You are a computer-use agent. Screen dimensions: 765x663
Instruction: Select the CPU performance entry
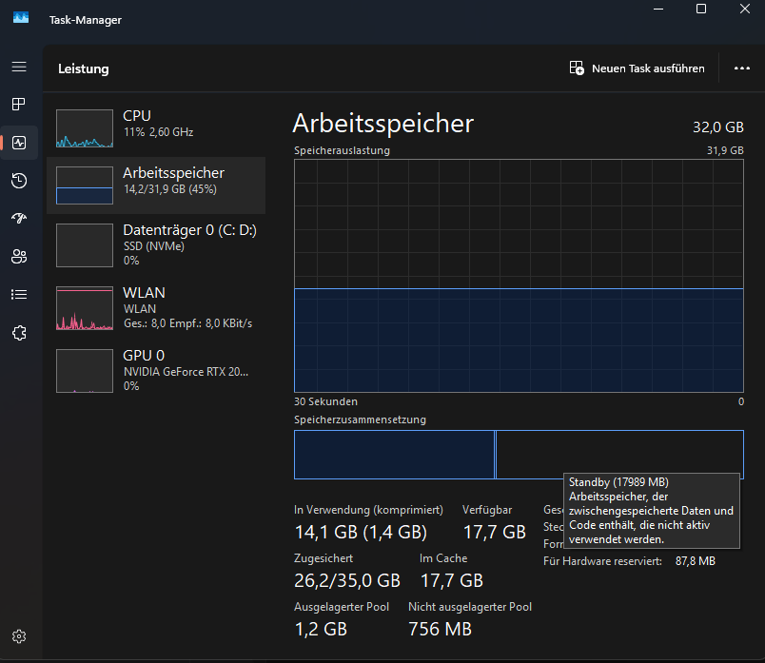(156, 127)
